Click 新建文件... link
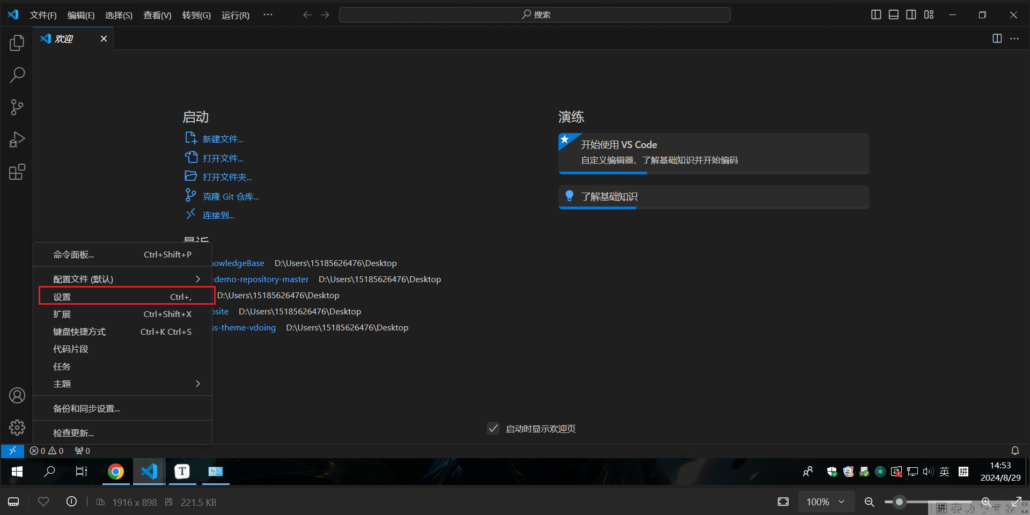This screenshot has width=1030, height=515. [x=223, y=139]
